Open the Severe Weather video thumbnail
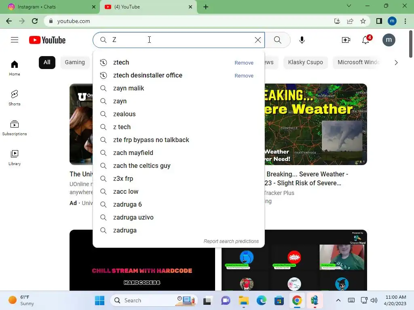This screenshot has width=414, height=310. coord(316,124)
